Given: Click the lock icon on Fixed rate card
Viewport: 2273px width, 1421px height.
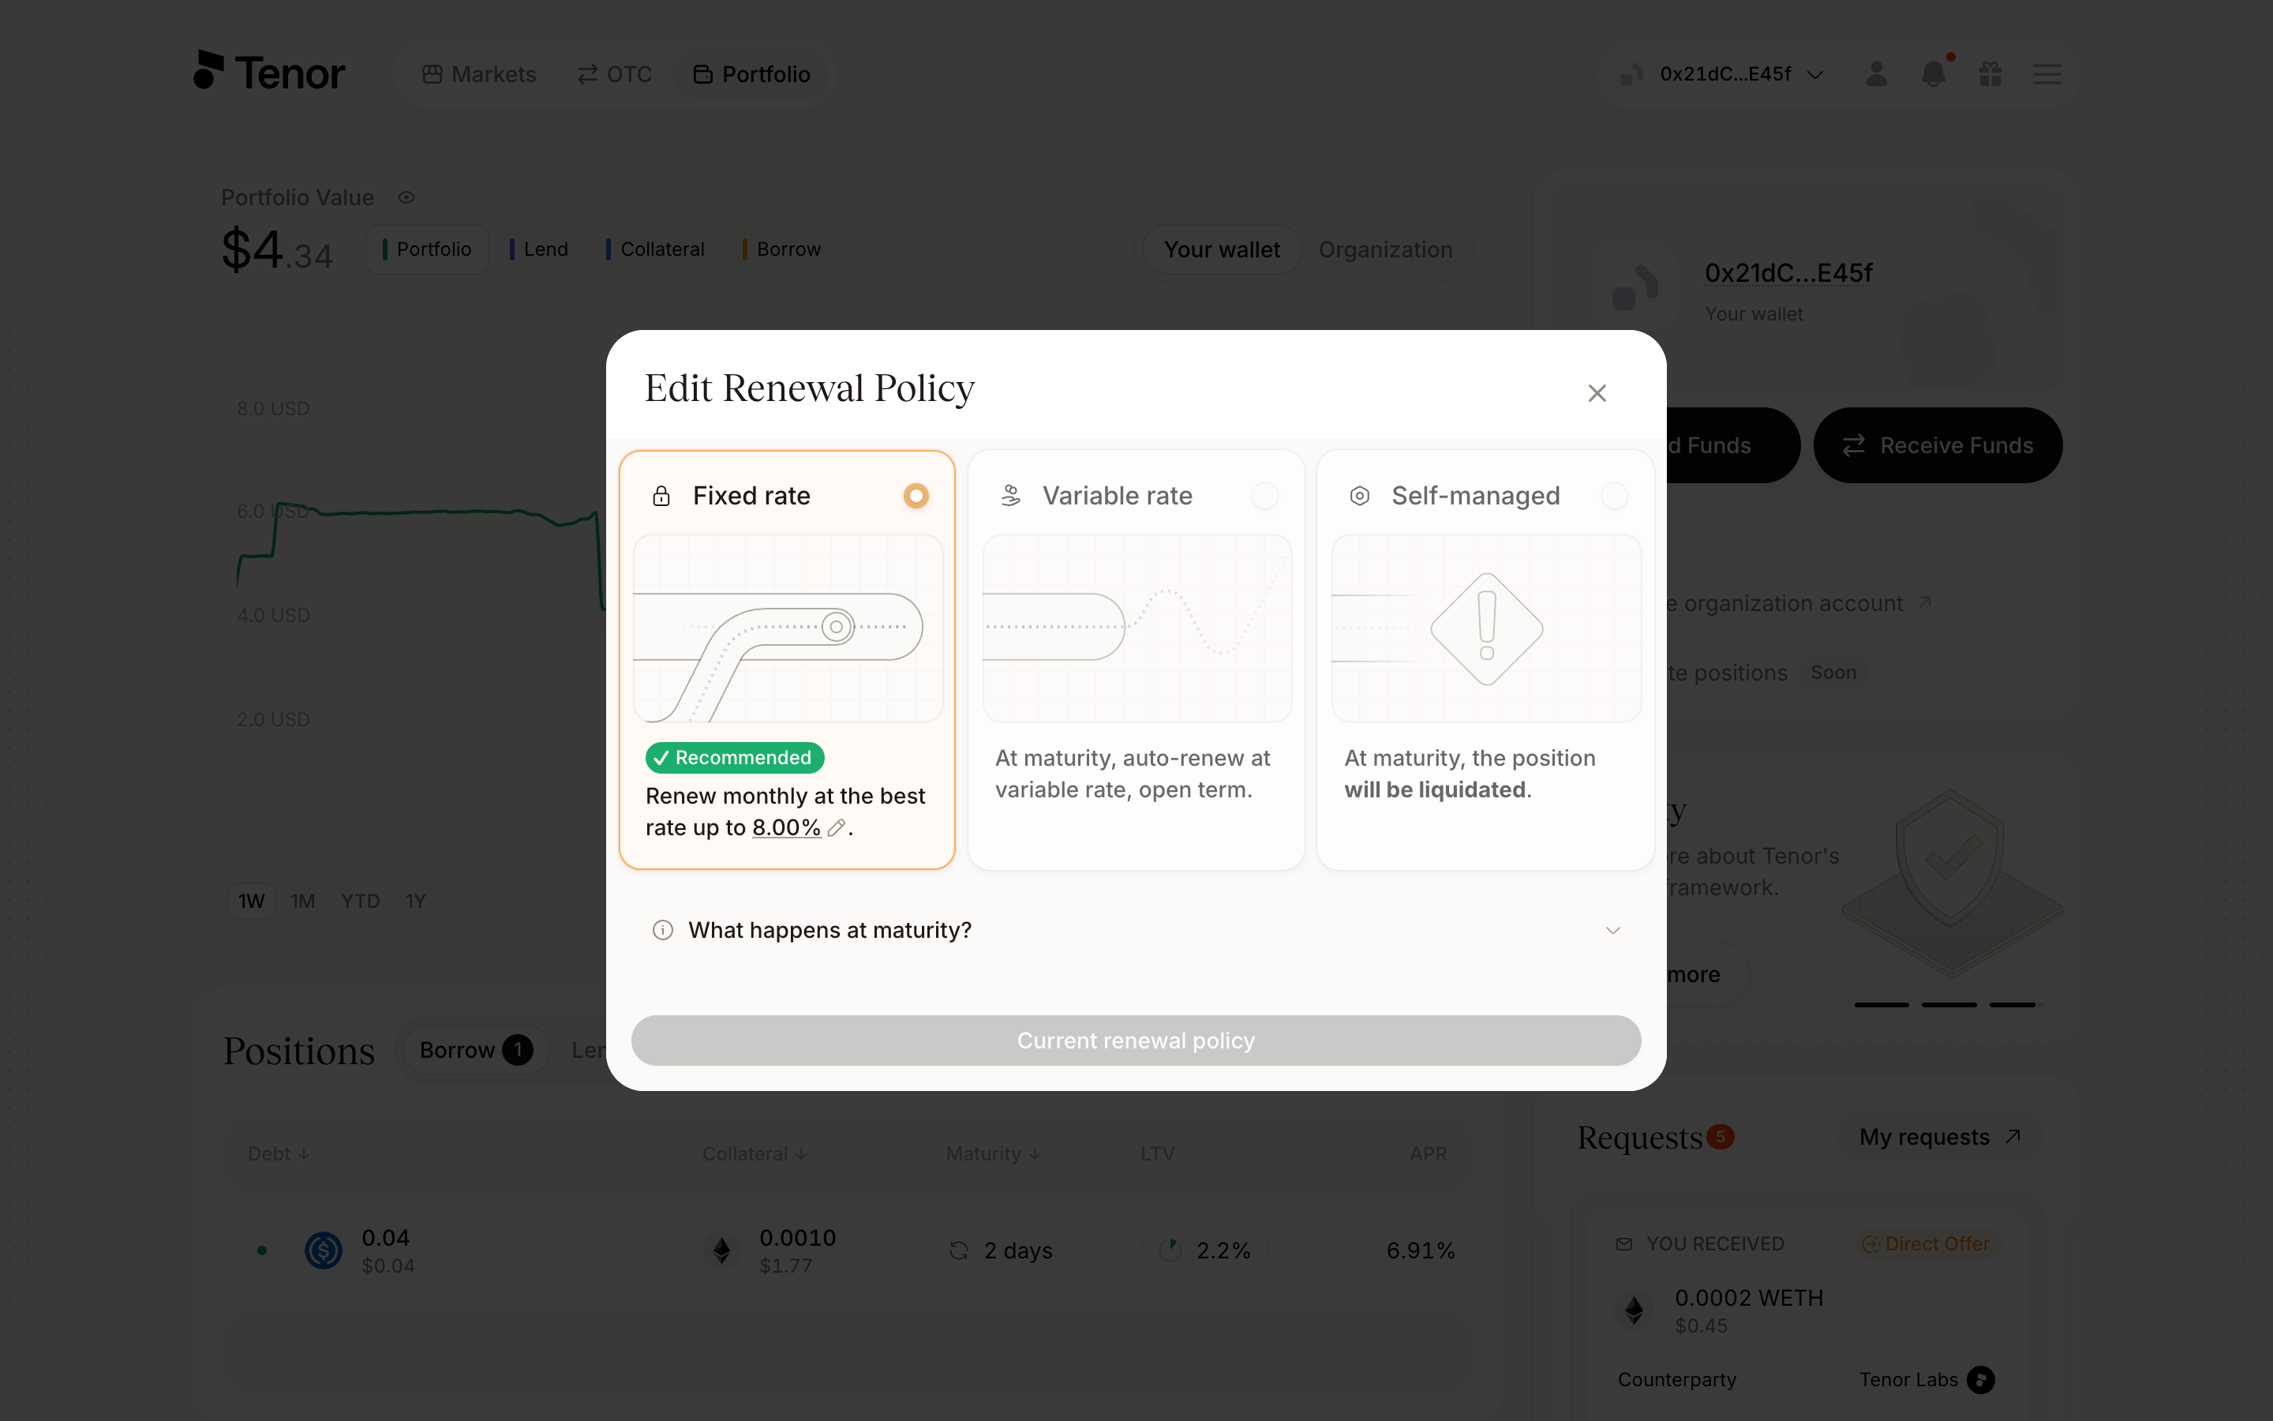Looking at the screenshot, I should click(x=661, y=497).
